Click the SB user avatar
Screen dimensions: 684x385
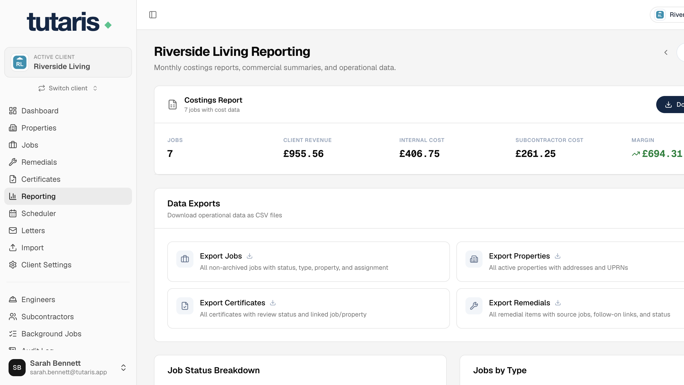[17, 368]
